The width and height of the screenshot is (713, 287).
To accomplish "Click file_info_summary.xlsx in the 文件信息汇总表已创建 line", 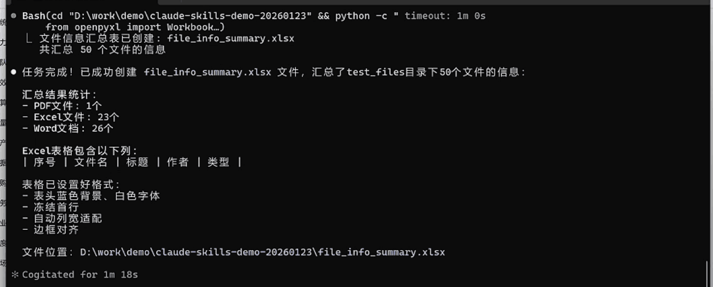I will pos(231,39).
